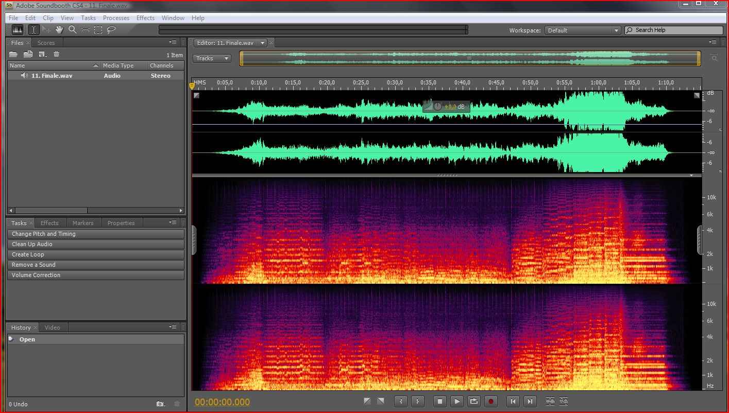
Task: Open the Workspace Default dropdown
Action: click(583, 30)
